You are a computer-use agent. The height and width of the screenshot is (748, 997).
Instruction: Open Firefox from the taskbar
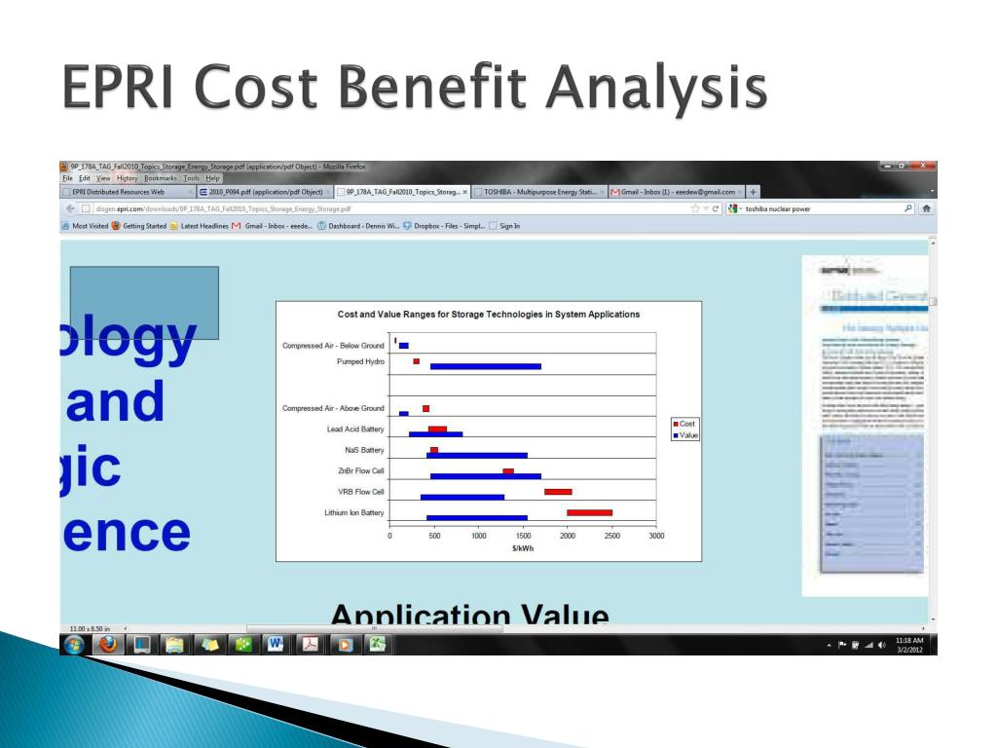point(109,645)
